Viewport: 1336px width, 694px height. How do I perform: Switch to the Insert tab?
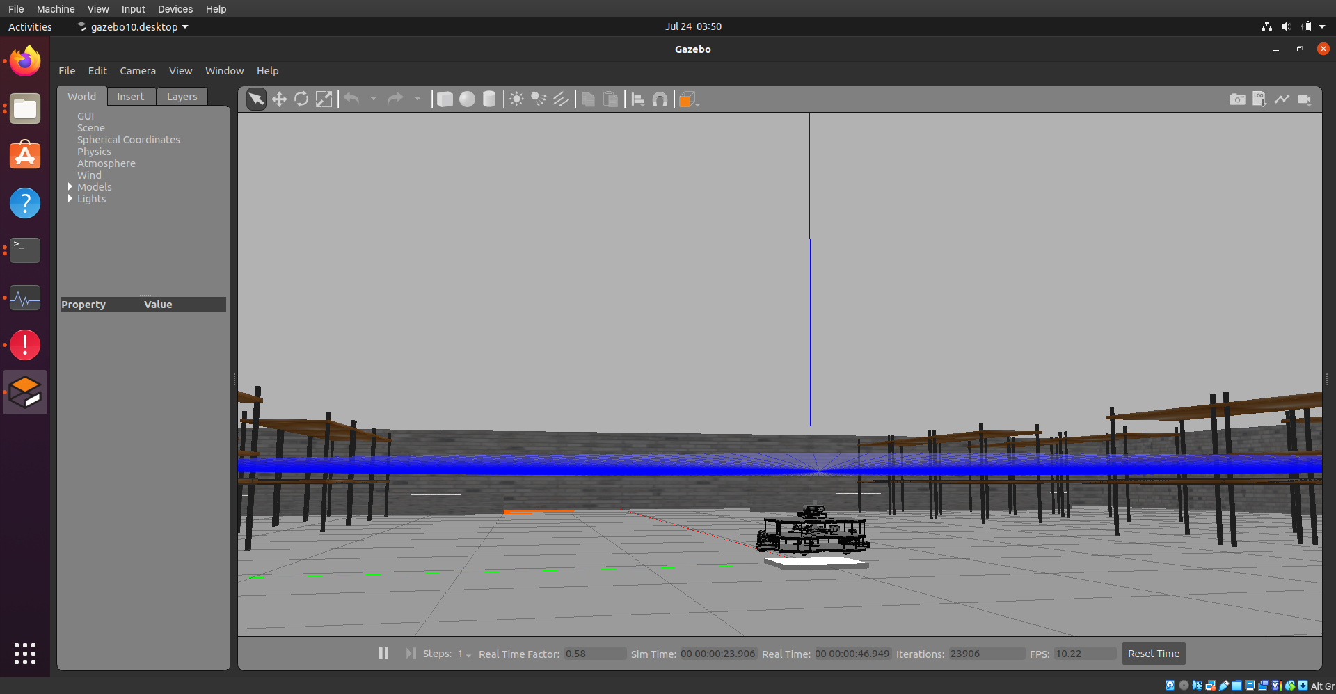coord(130,97)
